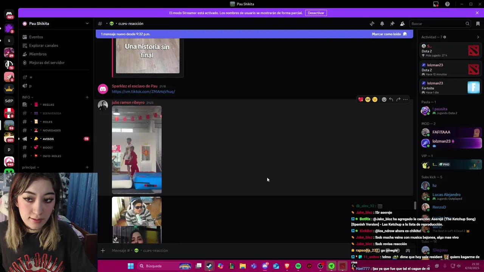Open Steam from the taskbar
Image resolution: width=484 pixels, height=272 pixels.
[x=209, y=266]
